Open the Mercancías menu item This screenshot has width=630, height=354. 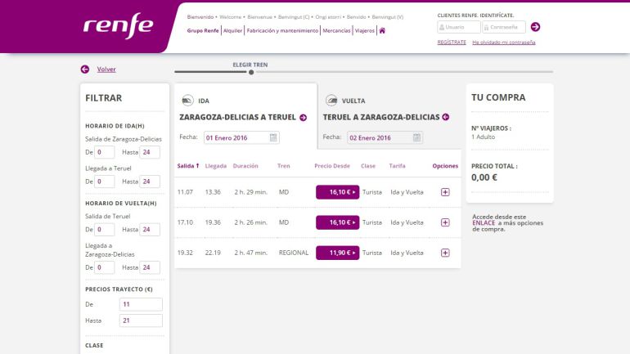337,30
